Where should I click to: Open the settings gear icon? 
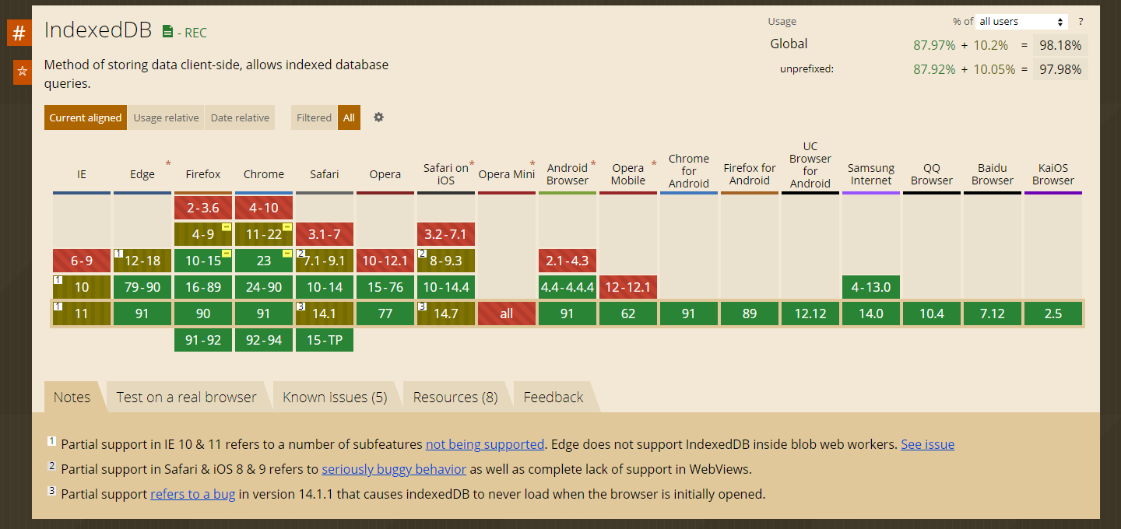pyautogui.click(x=378, y=117)
